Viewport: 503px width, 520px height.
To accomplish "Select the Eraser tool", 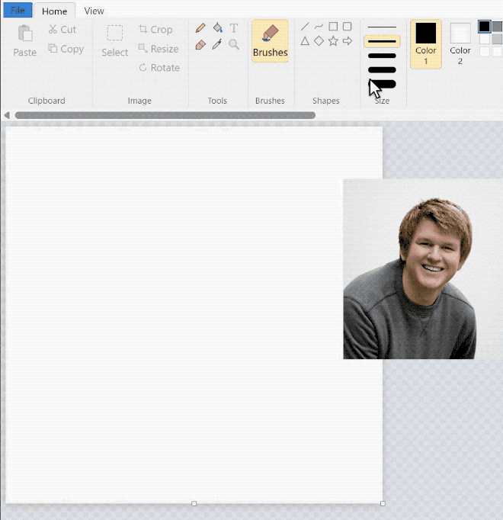I will coord(200,44).
